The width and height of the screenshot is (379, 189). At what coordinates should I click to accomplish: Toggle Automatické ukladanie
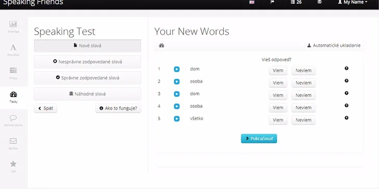[334, 45]
